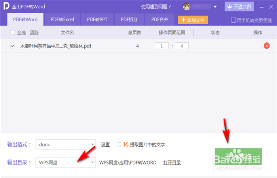Click the VIP badge icon
The image size is (277, 178).
pyautogui.click(x=126, y=145)
